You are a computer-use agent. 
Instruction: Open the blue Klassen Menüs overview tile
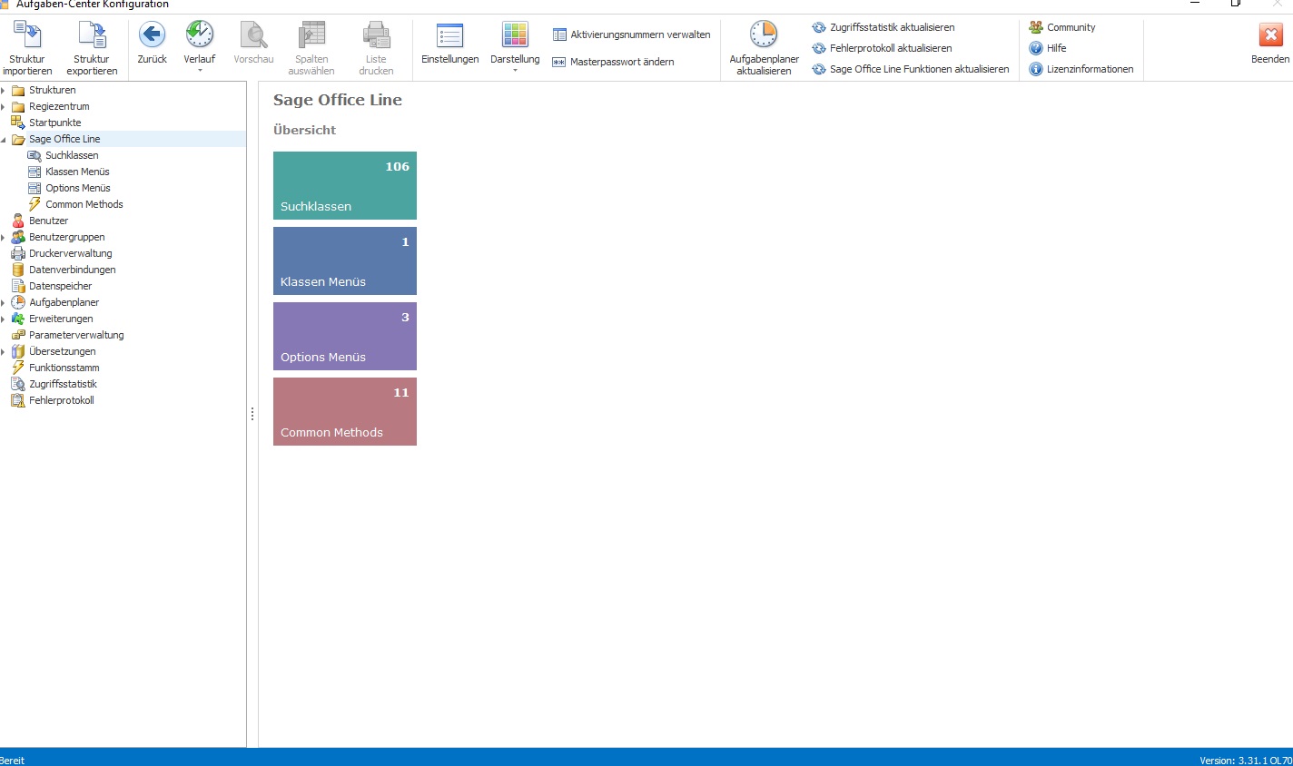click(345, 260)
